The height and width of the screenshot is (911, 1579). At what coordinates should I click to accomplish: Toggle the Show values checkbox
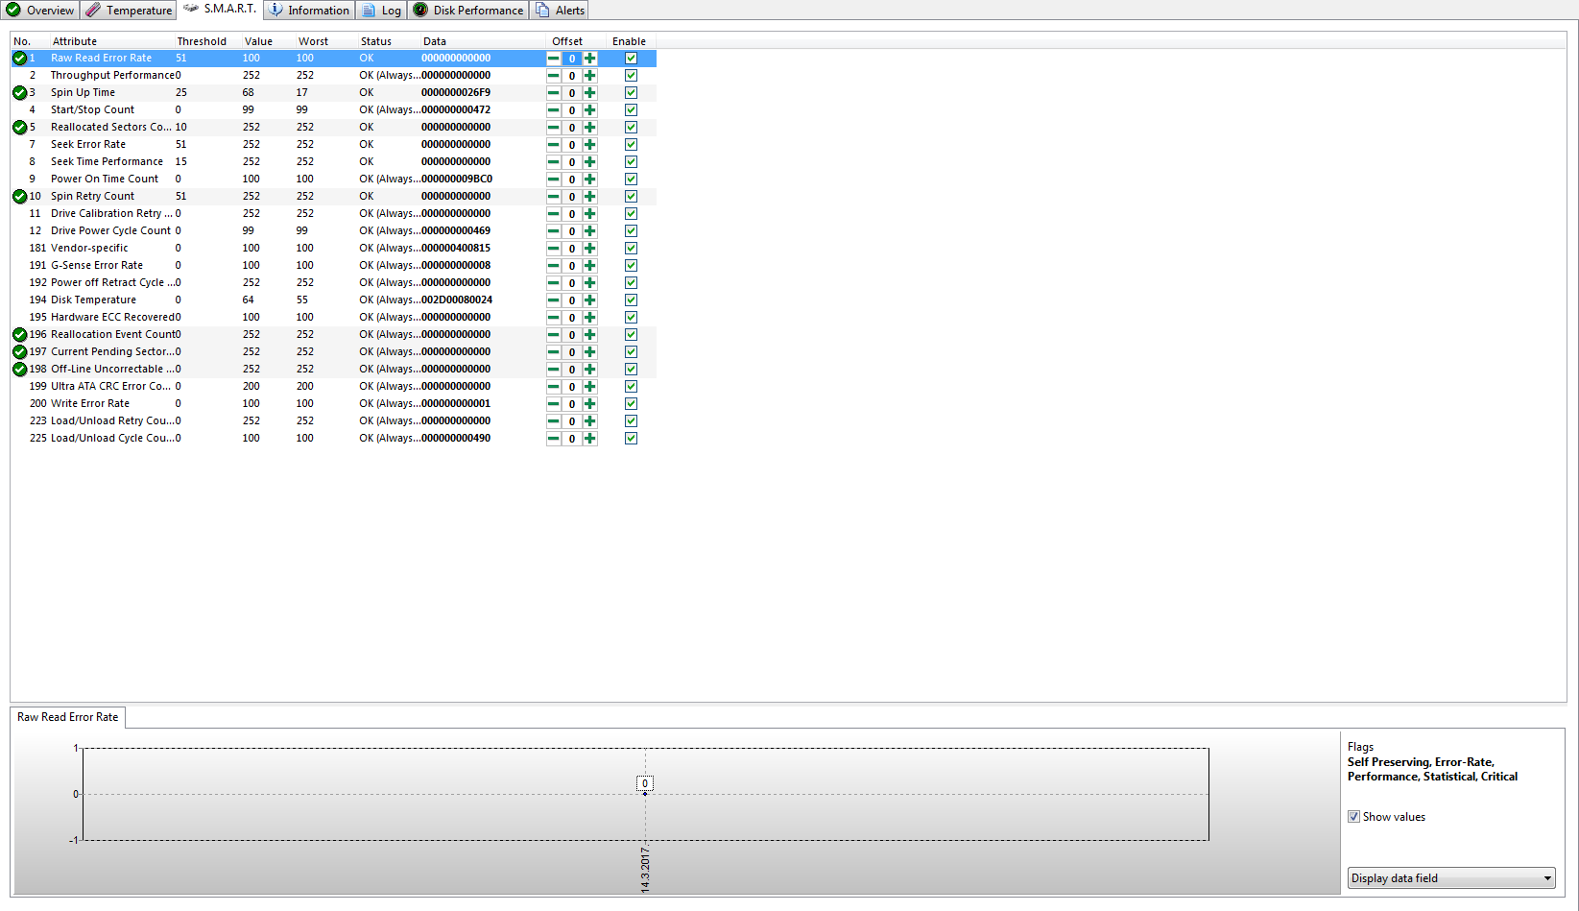tap(1353, 817)
